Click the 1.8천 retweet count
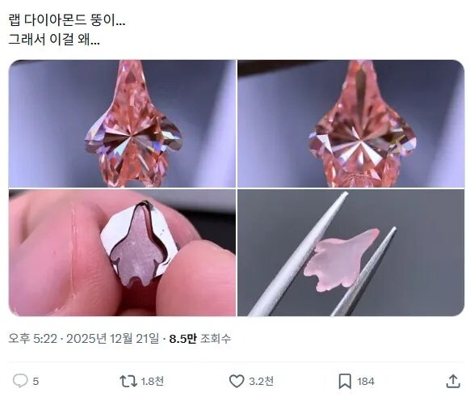 (x=153, y=381)
